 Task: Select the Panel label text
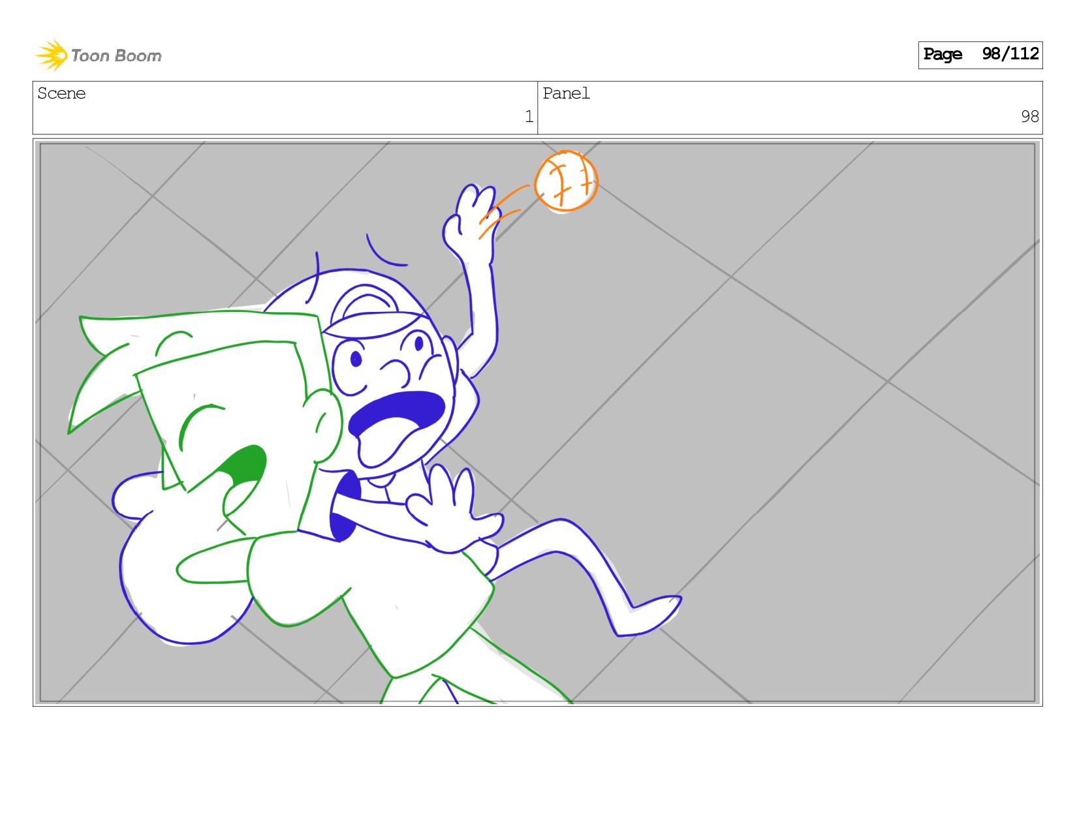click(566, 93)
